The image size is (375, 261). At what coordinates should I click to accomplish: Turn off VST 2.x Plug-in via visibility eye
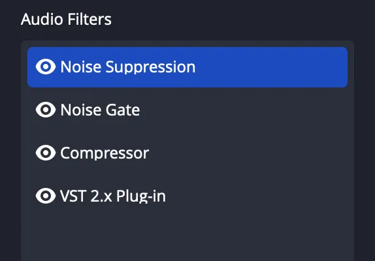(46, 196)
